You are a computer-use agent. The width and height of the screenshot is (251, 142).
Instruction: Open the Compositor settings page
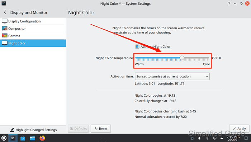[33, 29]
